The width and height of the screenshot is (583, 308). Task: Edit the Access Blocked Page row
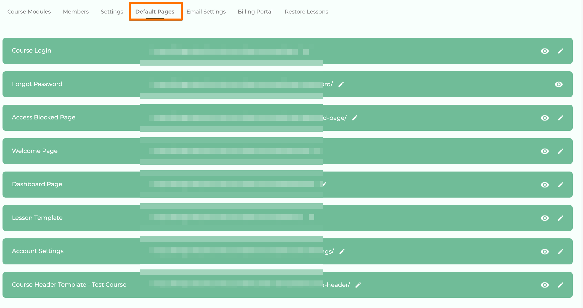pyautogui.click(x=560, y=118)
